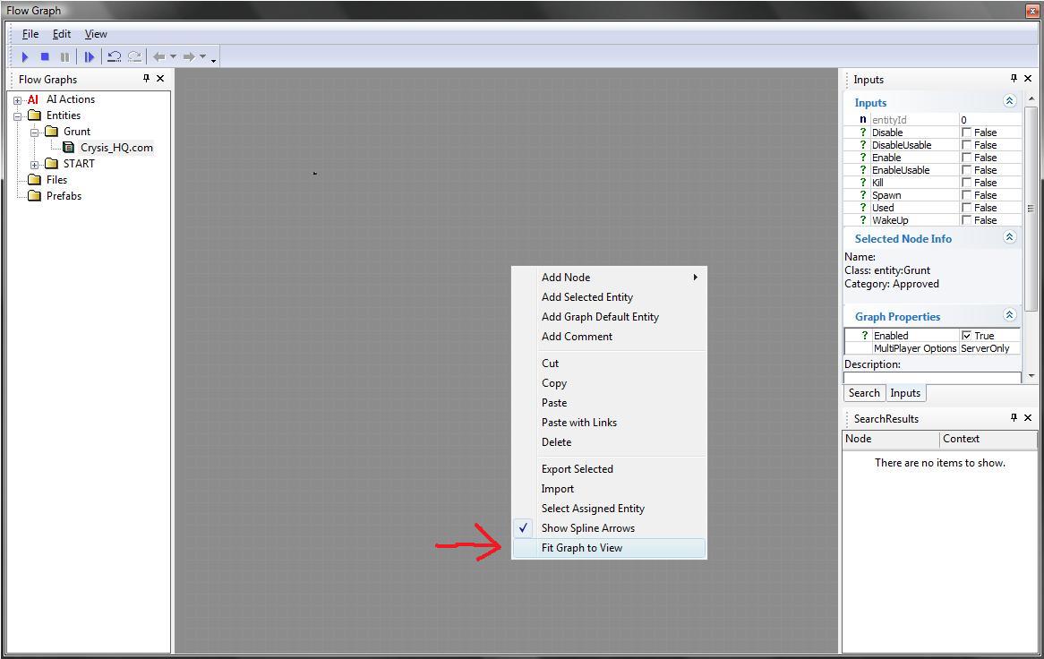Select the Crysis_HQ.com graph item
The image size is (1044, 659).
tap(116, 148)
